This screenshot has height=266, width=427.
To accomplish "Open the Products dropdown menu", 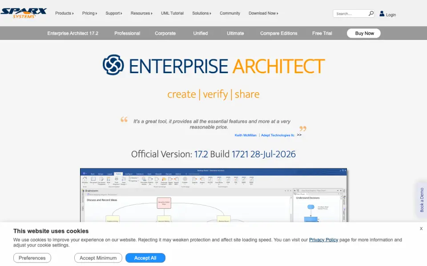I will [x=64, y=13].
